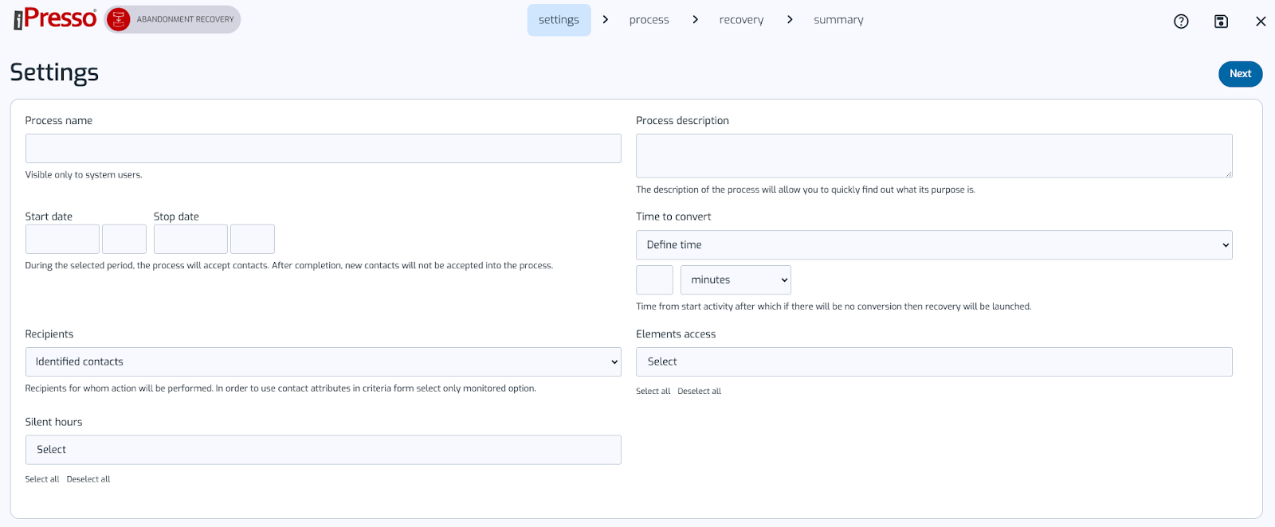The width and height of the screenshot is (1275, 527).
Task: Open the Time to convert dropdown
Action: pos(933,245)
